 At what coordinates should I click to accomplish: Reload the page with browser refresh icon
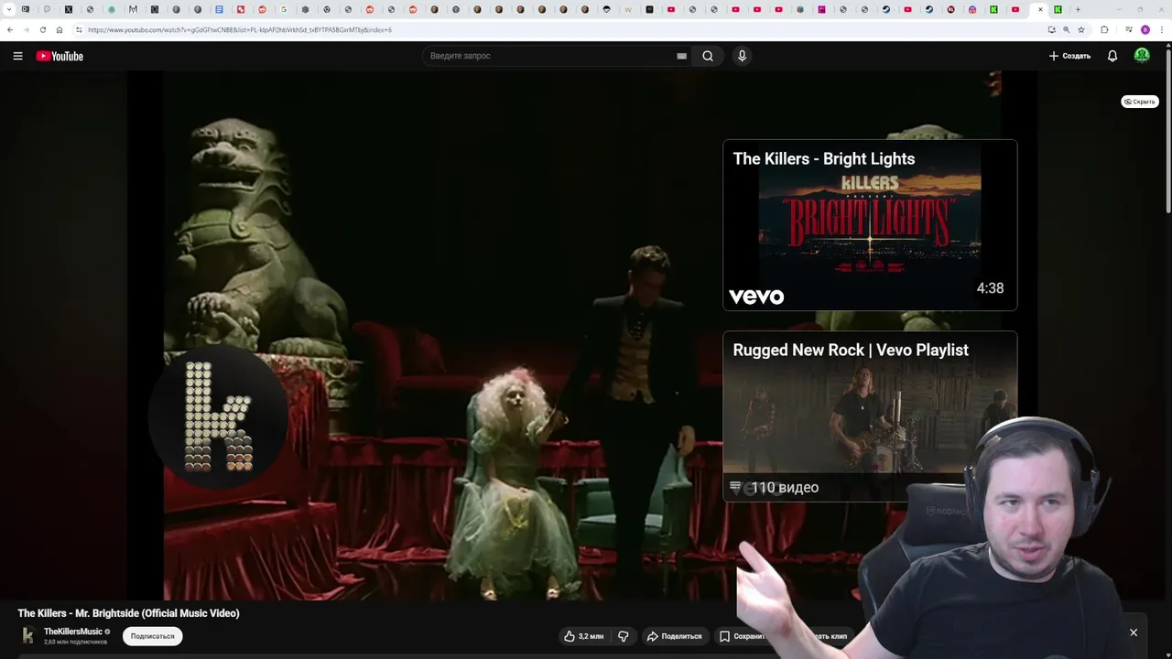pos(43,29)
